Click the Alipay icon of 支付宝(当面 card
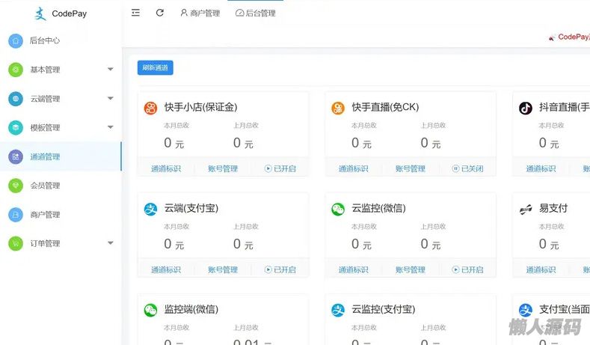The height and width of the screenshot is (345, 590). click(x=526, y=311)
